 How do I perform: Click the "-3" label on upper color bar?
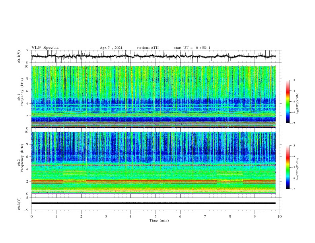click(293, 80)
